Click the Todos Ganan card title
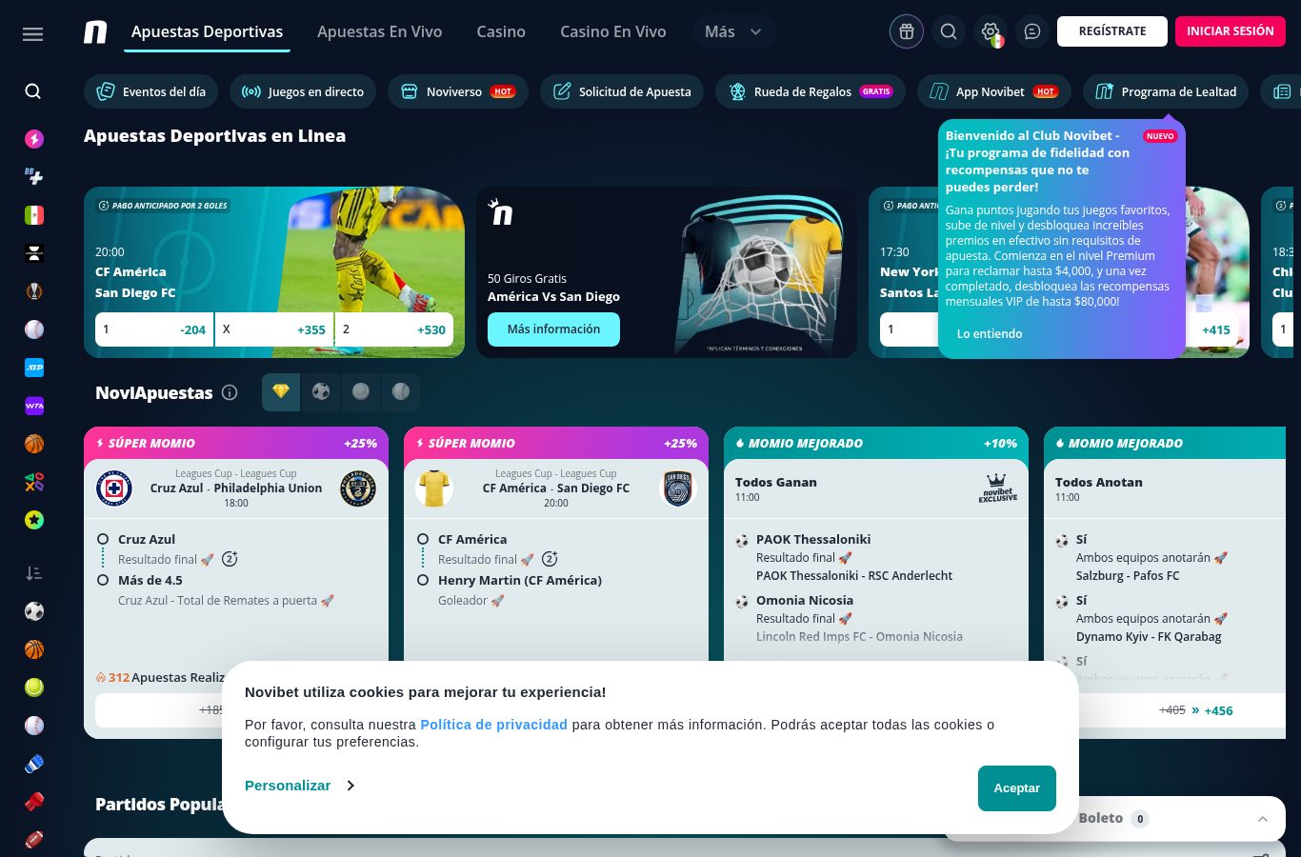 pyautogui.click(x=776, y=483)
